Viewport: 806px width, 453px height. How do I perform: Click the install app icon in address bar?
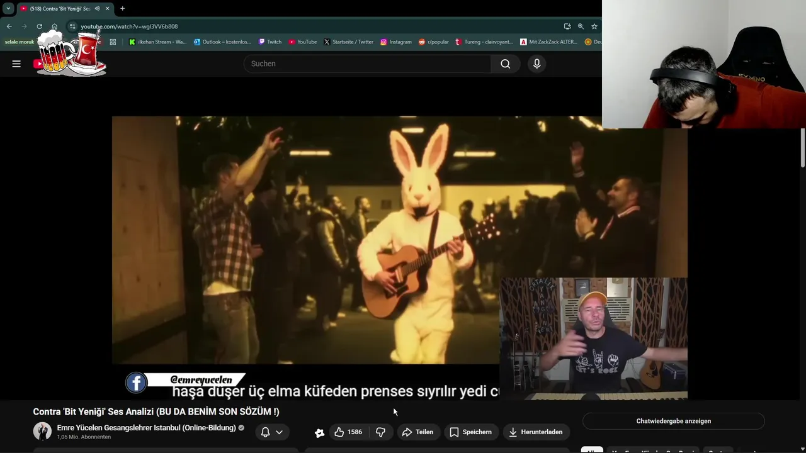(x=567, y=26)
